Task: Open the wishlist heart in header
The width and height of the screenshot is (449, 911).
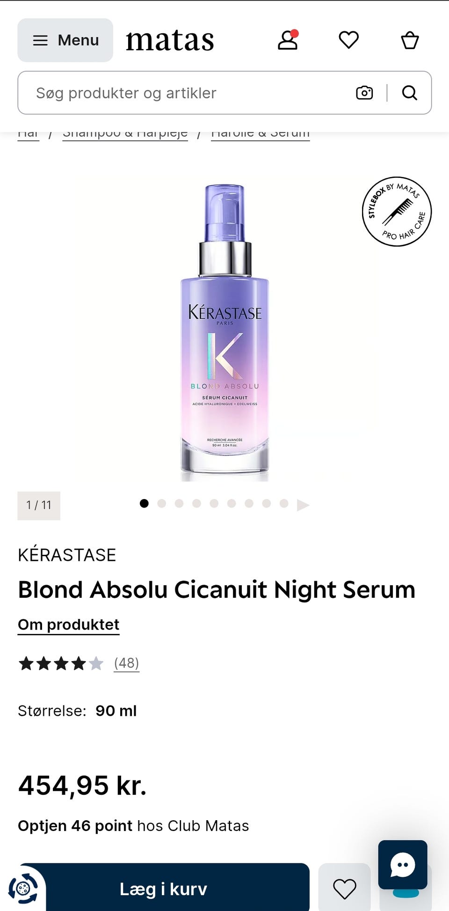Action: pos(348,40)
